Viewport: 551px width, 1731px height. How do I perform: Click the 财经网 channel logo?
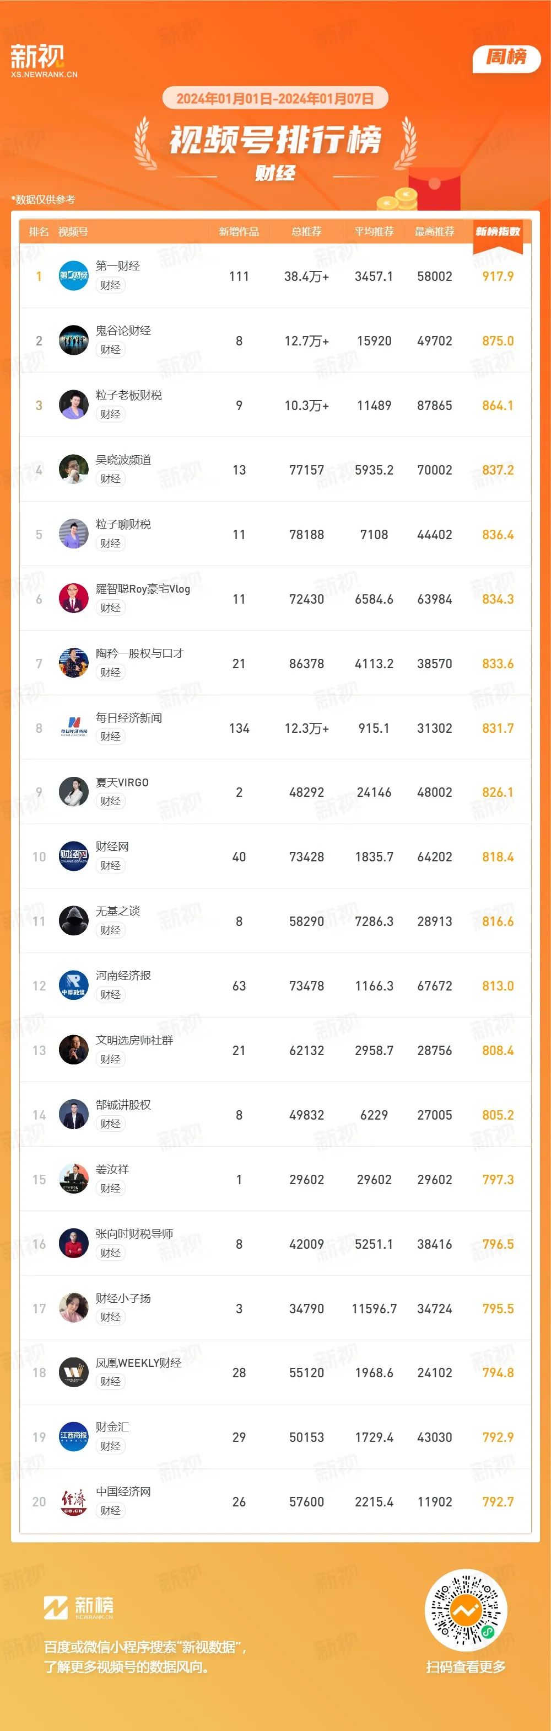pyautogui.click(x=74, y=857)
